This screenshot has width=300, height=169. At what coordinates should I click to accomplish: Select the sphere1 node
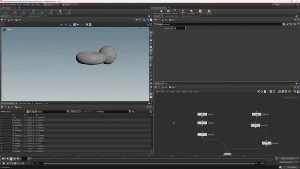(x=256, y=114)
